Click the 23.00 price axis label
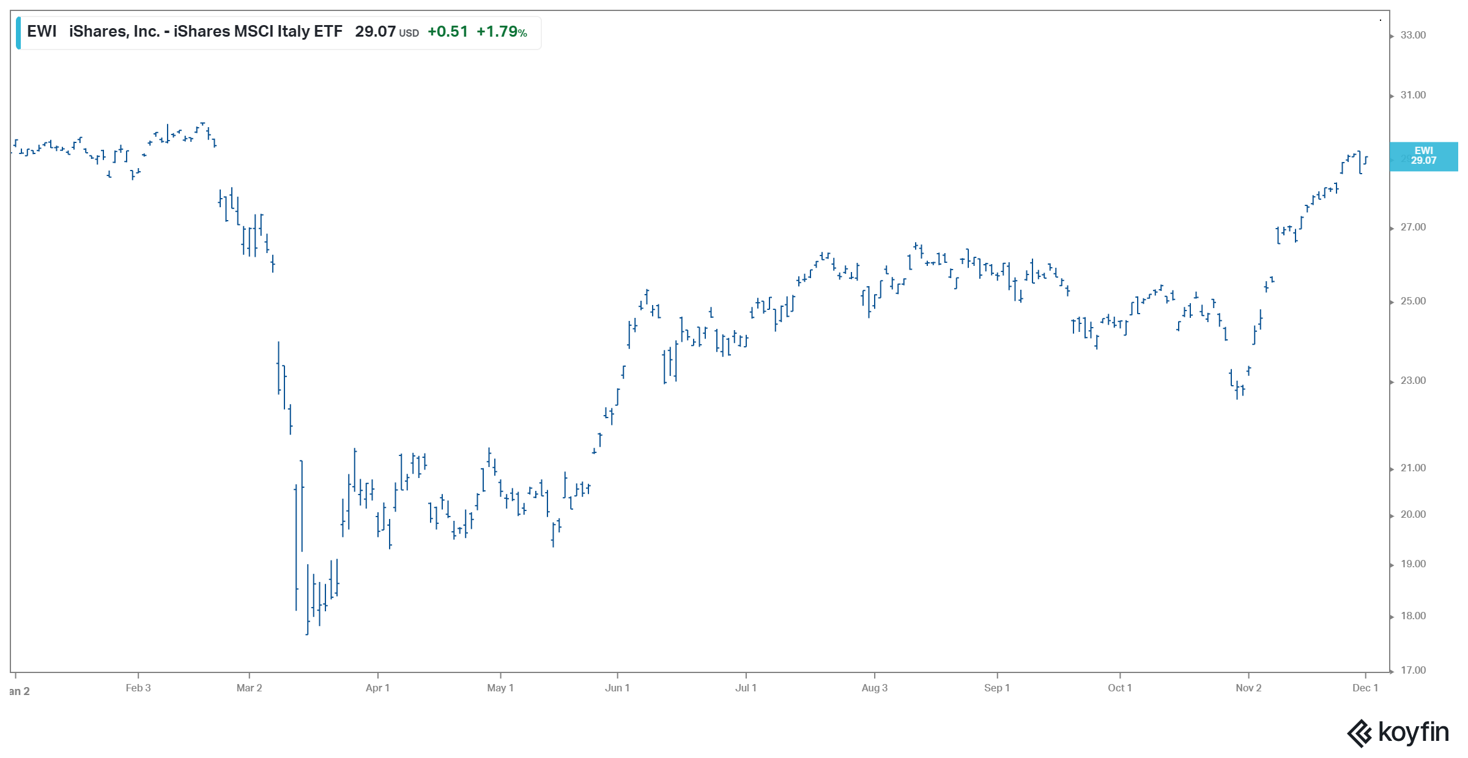The width and height of the screenshot is (1468, 758). [x=1413, y=381]
